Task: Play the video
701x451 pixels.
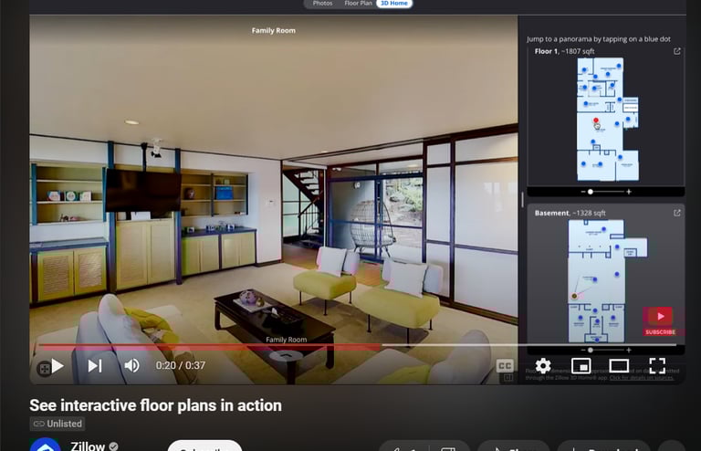Action: pos(58,366)
